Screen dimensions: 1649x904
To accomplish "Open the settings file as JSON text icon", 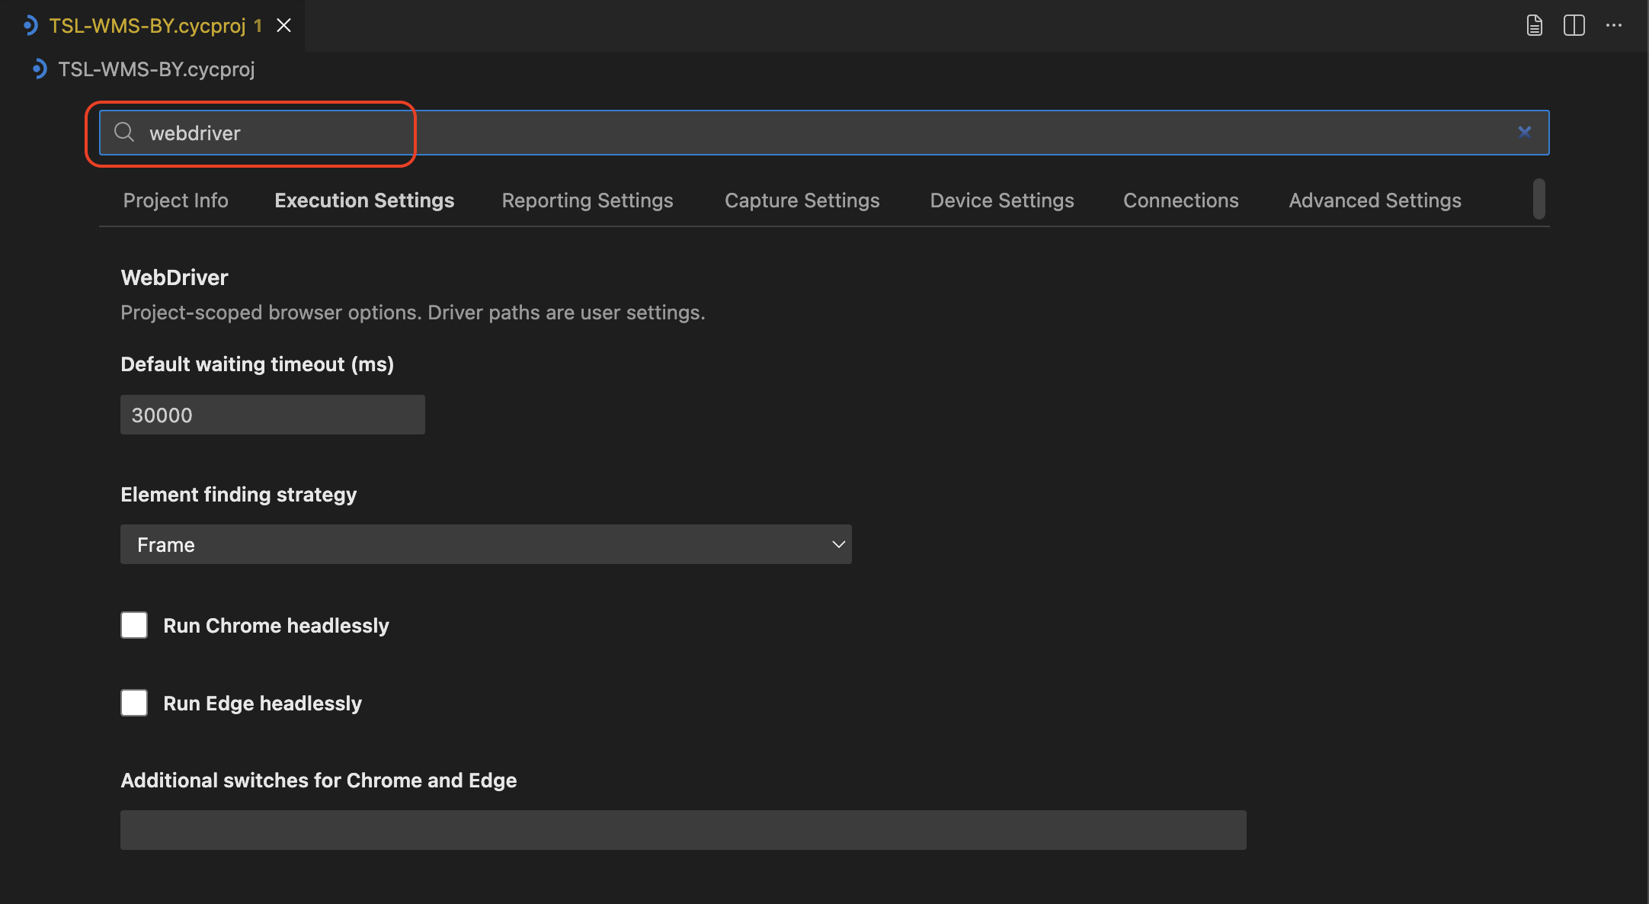I will click(x=1534, y=25).
